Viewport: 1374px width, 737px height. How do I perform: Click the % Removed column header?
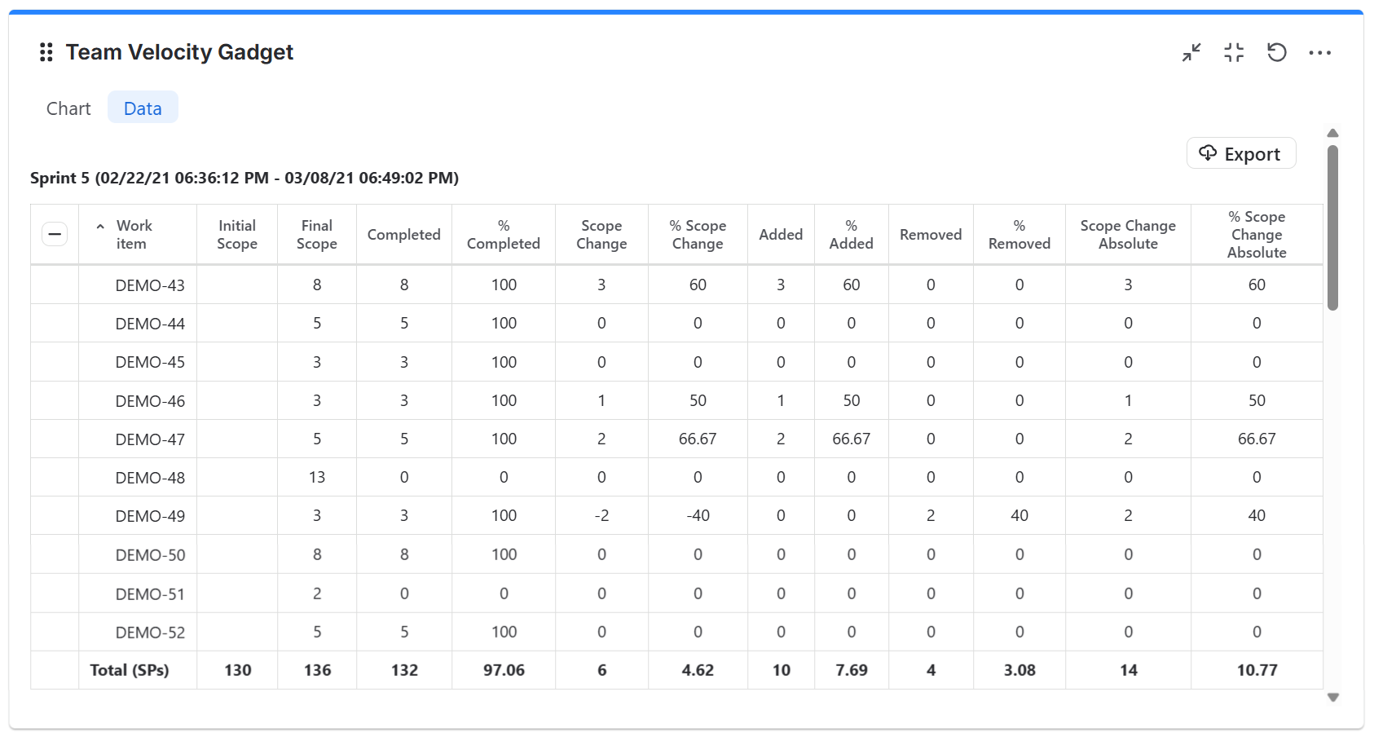click(x=1019, y=235)
